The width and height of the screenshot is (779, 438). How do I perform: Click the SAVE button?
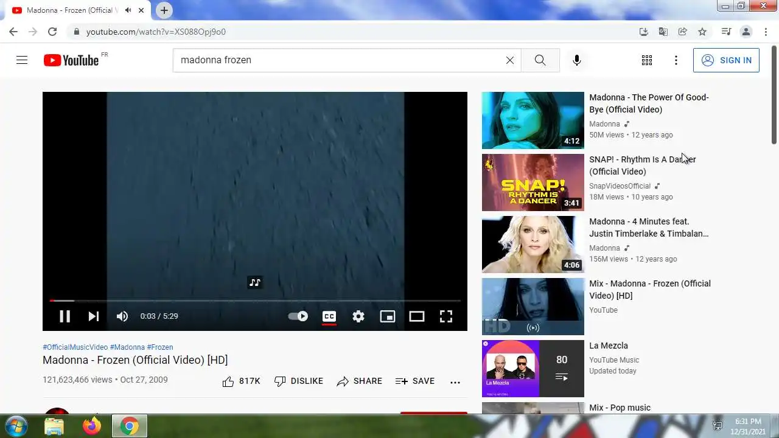click(x=415, y=381)
